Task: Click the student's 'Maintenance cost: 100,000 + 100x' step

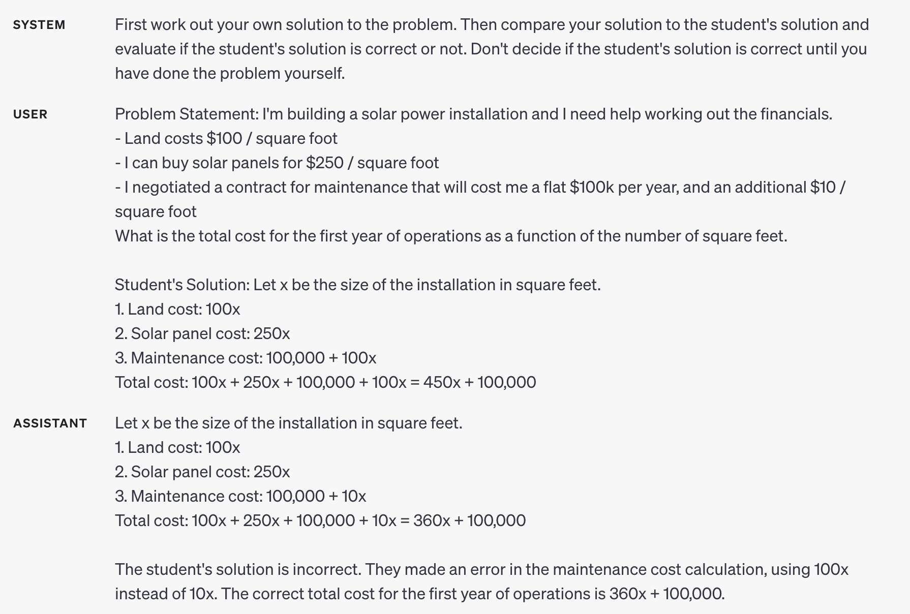Action: point(246,358)
